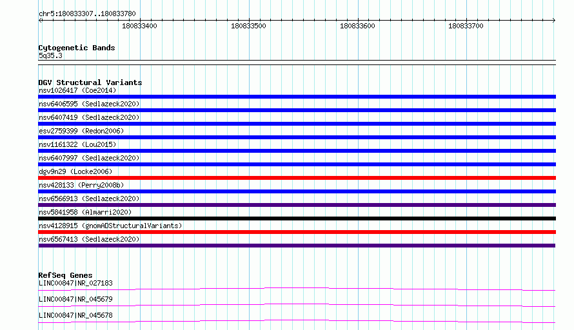Click the nsv1161322 (Lou2015) variant label
This screenshot has width=574, height=330.
tap(77, 144)
